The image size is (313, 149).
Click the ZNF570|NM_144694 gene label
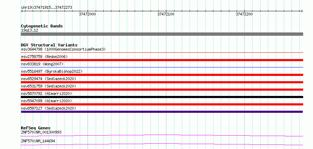tap(38, 141)
